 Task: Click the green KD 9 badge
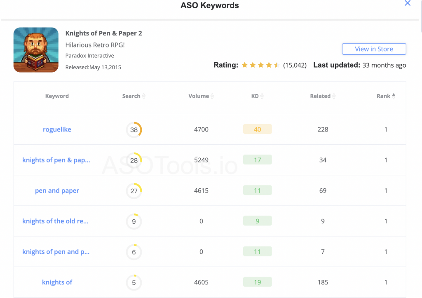(x=257, y=221)
